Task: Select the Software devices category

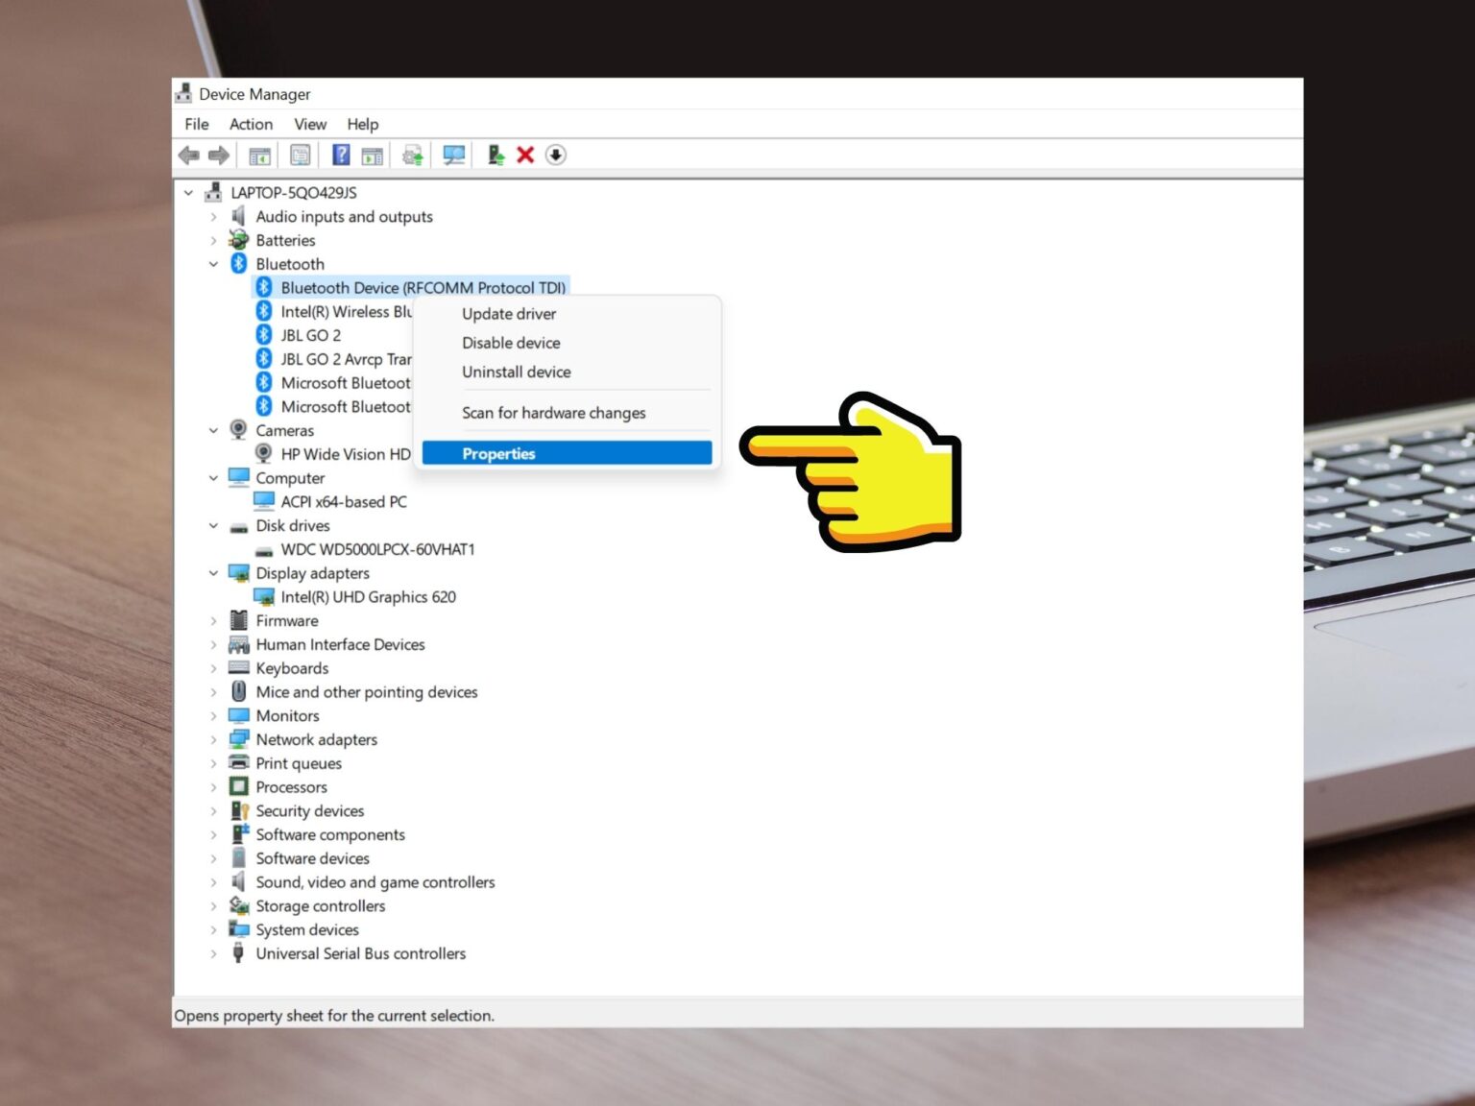Action: click(312, 858)
